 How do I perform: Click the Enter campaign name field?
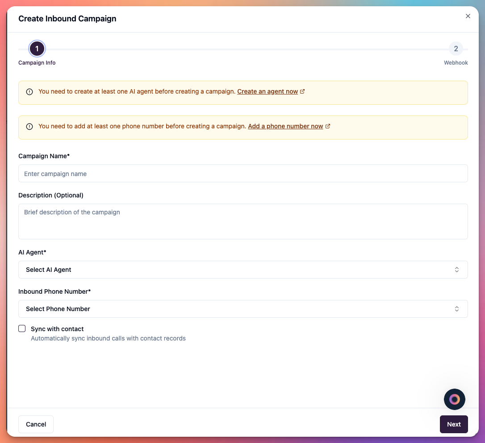pyautogui.click(x=243, y=174)
